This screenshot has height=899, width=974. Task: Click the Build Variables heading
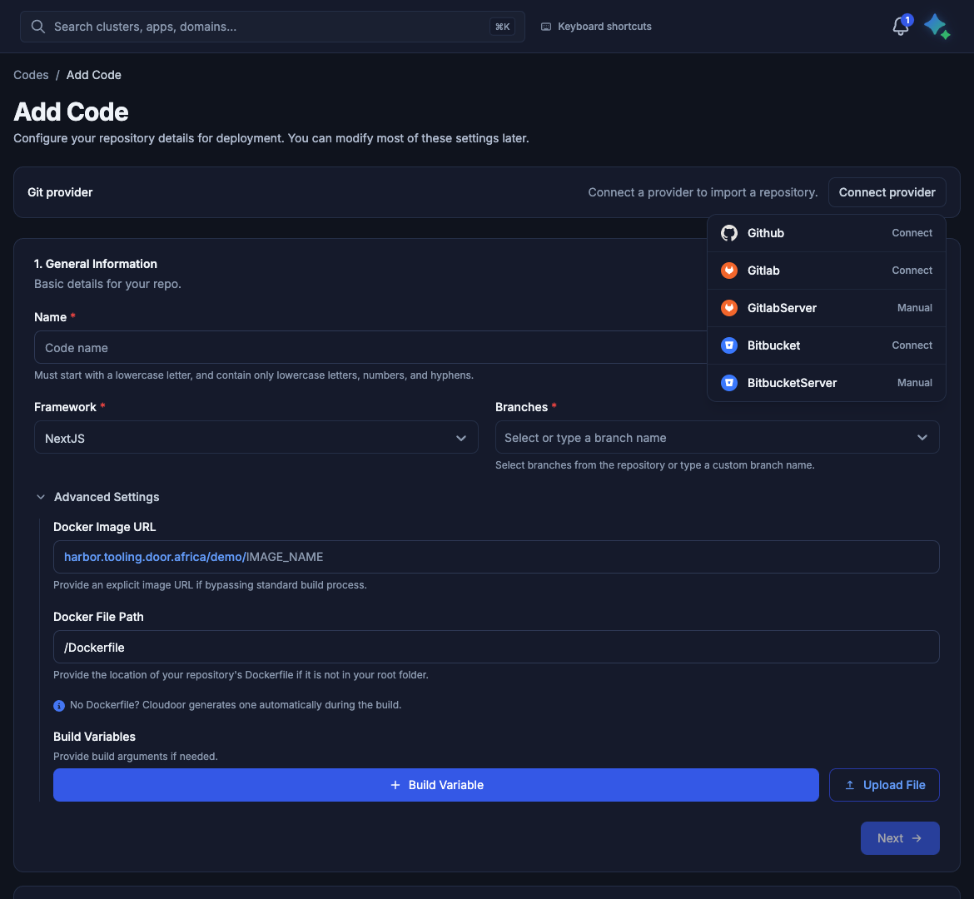click(94, 737)
